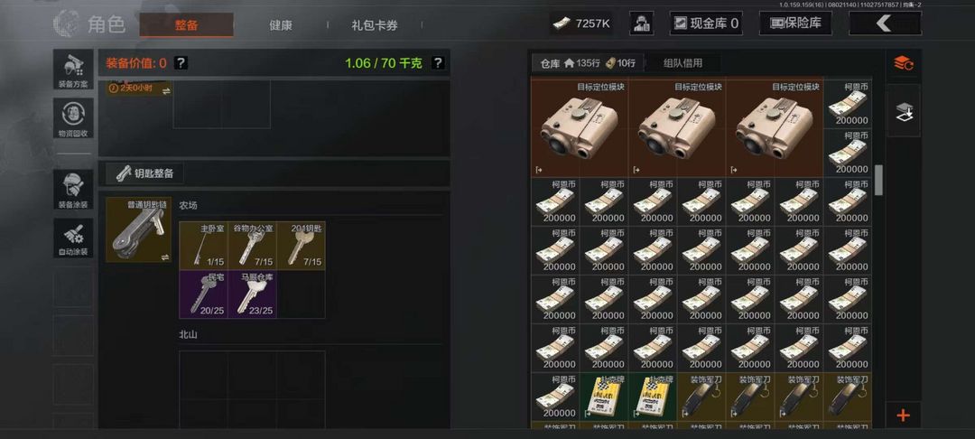Go back using the left chevron button
Image resolution: width=975 pixels, height=439 pixels.
pos(885,23)
